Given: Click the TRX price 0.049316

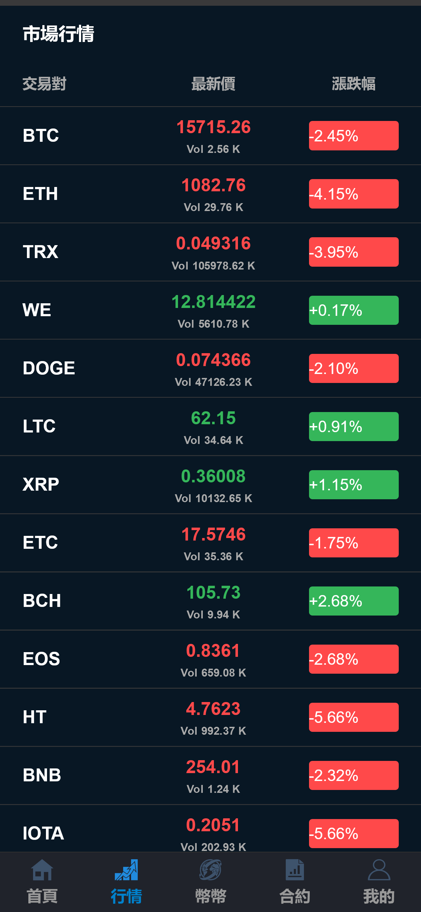Looking at the screenshot, I should 213,243.
